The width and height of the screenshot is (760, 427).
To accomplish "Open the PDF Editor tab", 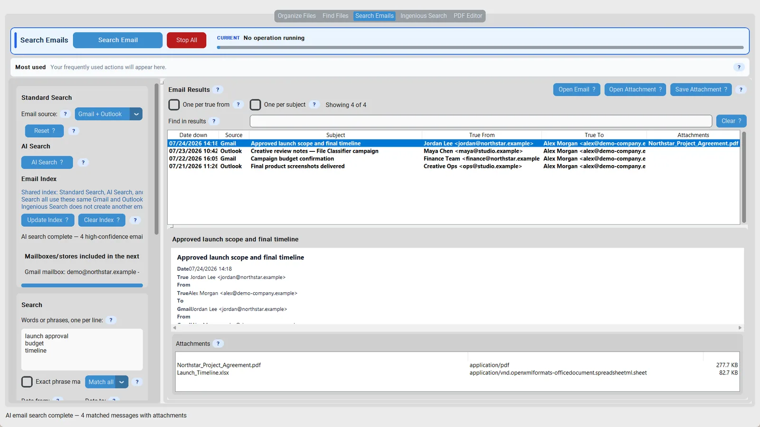I will pyautogui.click(x=468, y=16).
